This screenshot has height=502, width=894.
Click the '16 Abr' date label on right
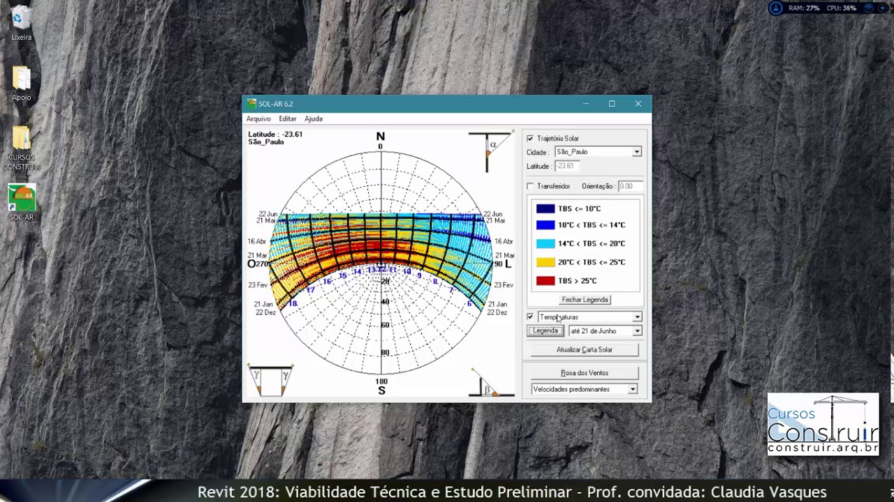(x=504, y=242)
